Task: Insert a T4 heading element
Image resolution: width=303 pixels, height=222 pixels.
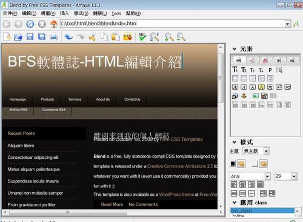Action: 261,70
